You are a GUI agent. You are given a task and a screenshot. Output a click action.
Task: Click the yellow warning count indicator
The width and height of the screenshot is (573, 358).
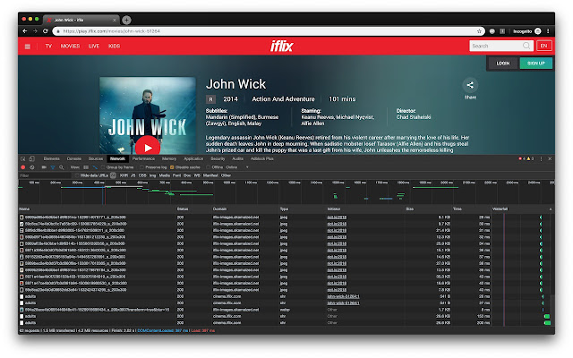pos(530,159)
